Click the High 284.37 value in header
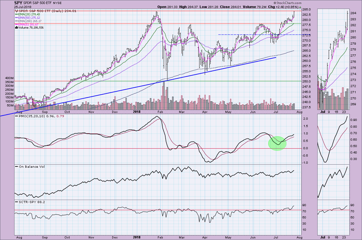This screenshot has height=240, width=362. point(189,7)
